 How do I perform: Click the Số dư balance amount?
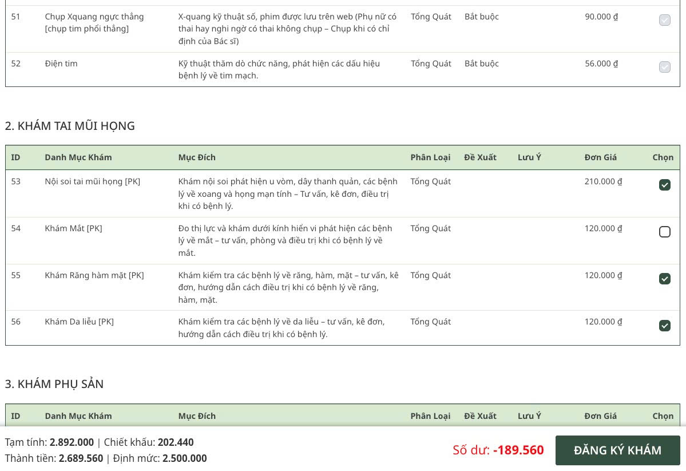[x=518, y=450]
